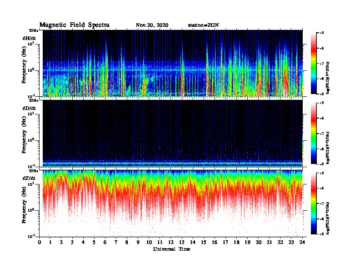The image size is (360, 278).
Task: Click the "Magnetic Field Spectra" title
Action: pyautogui.click(x=75, y=25)
